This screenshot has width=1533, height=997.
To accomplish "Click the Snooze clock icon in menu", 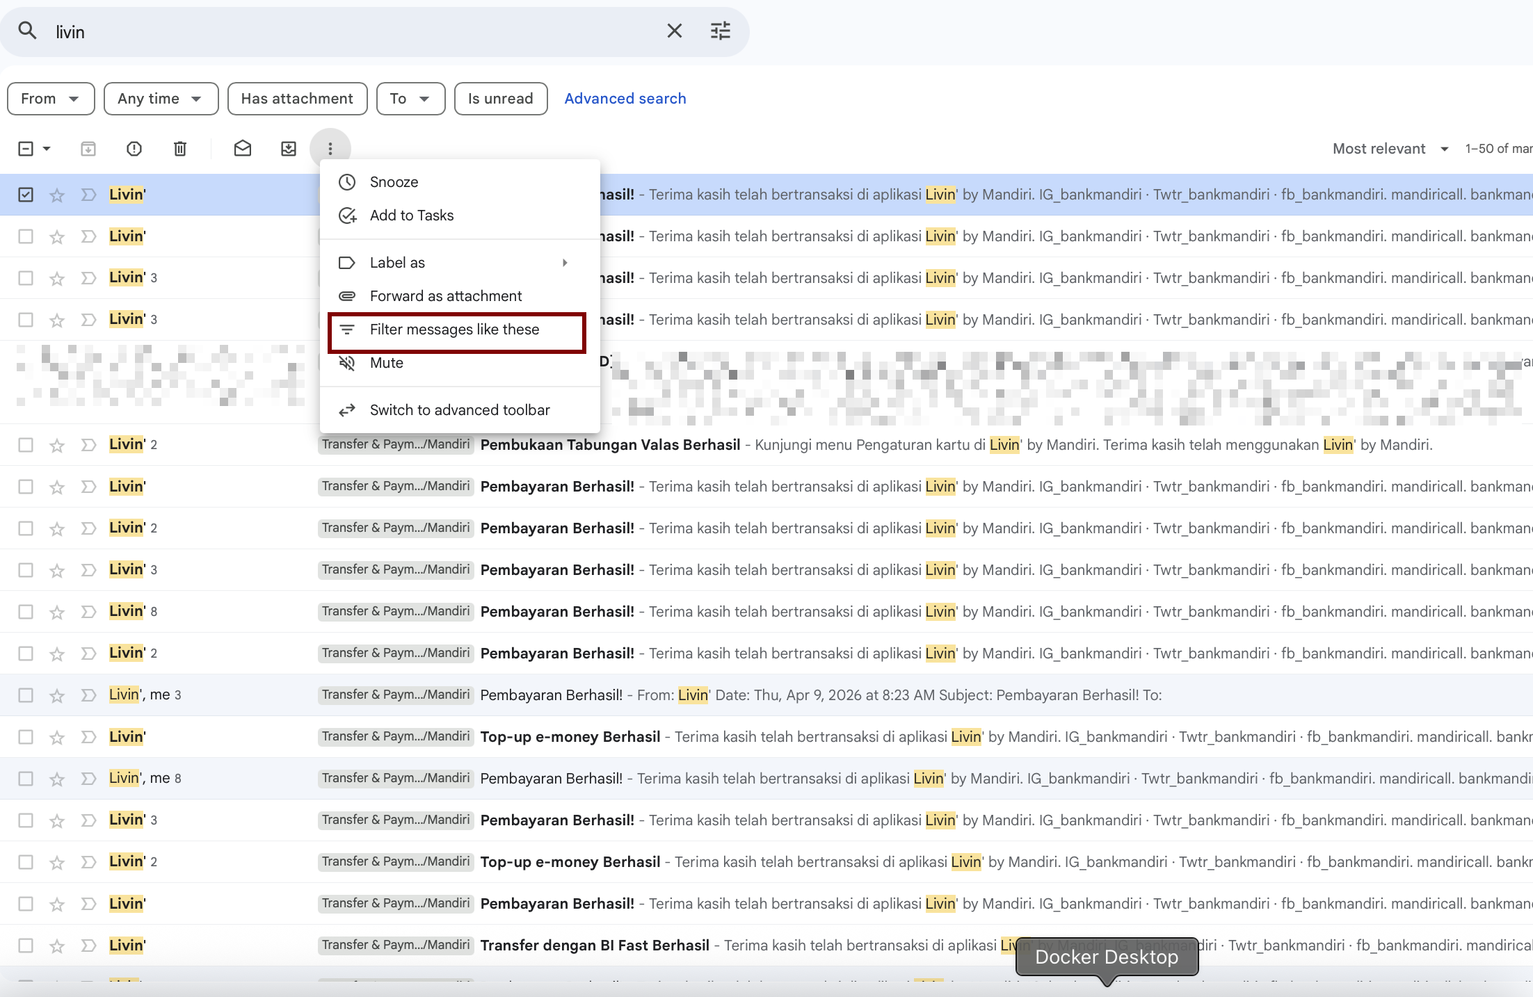I will pyautogui.click(x=347, y=182).
